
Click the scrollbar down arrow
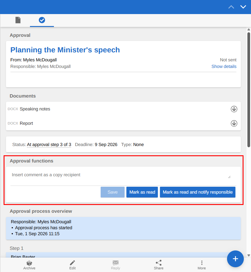[x=249, y=255]
